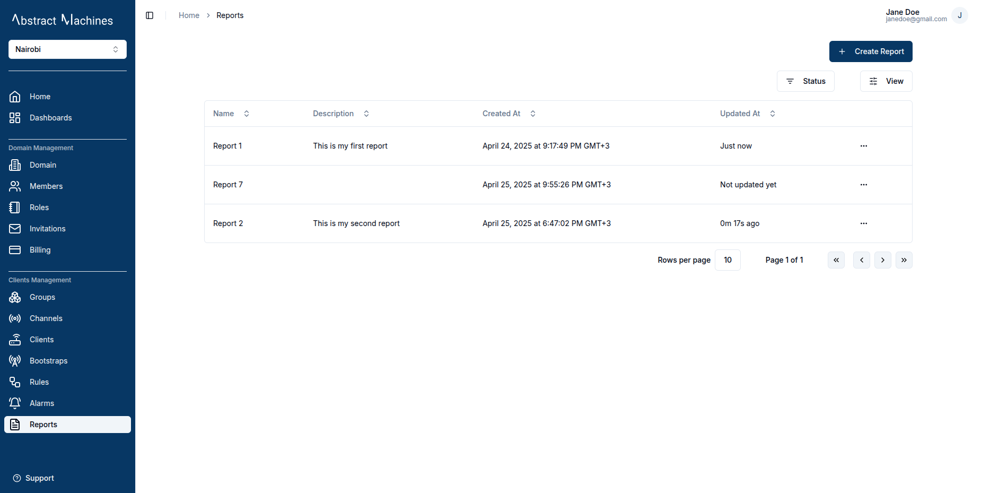Open Channels in the sidebar
This screenshot has height=493, width=981.
coord(67,318)
